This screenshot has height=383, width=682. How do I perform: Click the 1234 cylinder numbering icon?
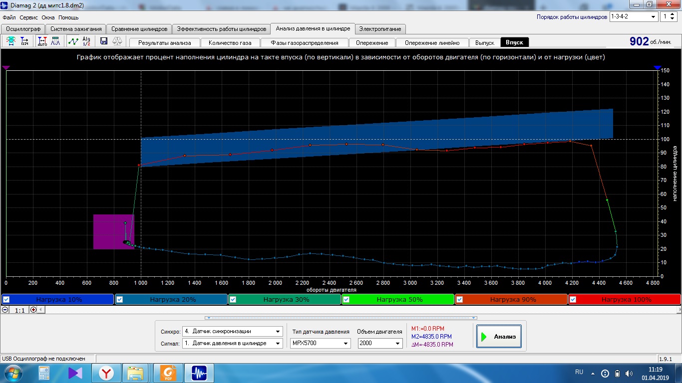(x=24, y=41)
